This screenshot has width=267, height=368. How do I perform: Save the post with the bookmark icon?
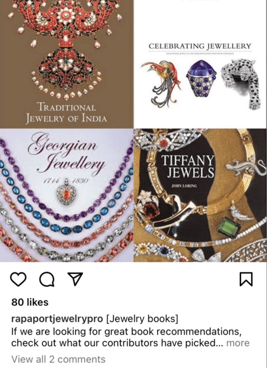coord(246,279)
